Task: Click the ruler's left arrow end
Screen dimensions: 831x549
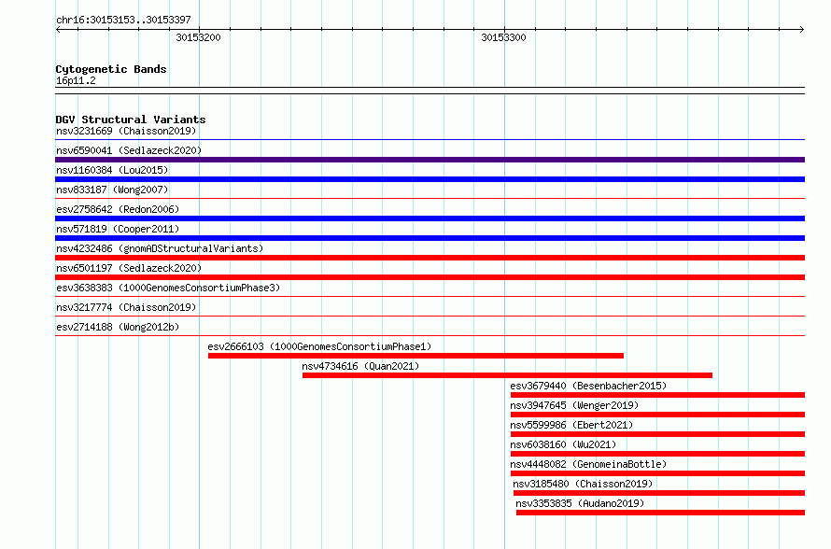Action: point(58,30)
